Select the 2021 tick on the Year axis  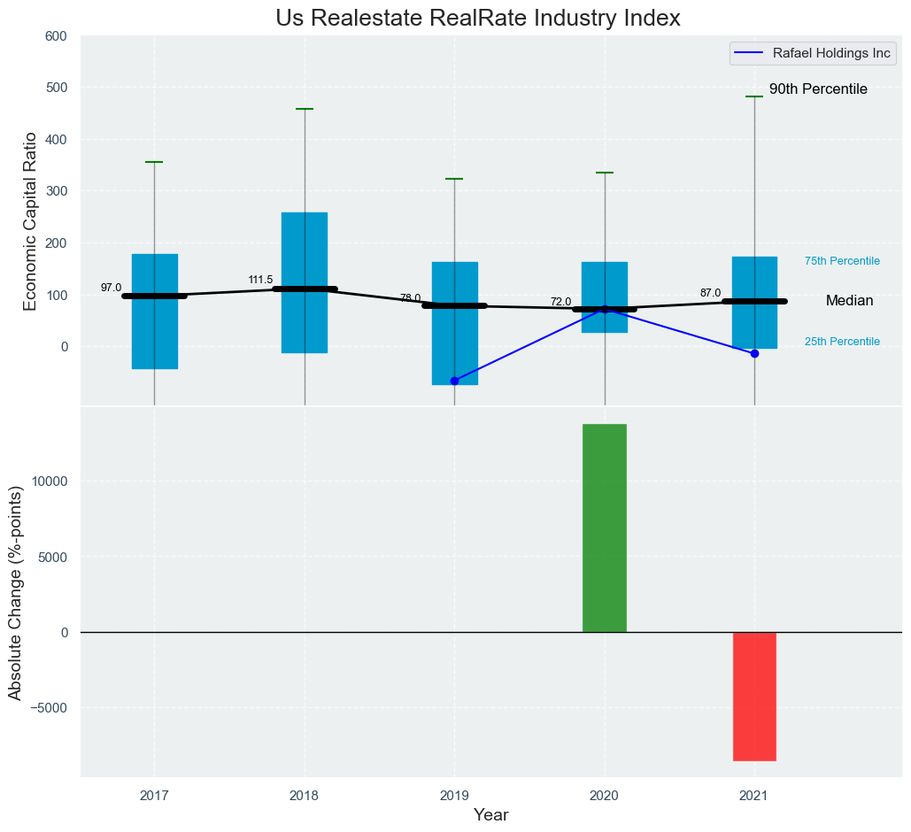point(754,797)
